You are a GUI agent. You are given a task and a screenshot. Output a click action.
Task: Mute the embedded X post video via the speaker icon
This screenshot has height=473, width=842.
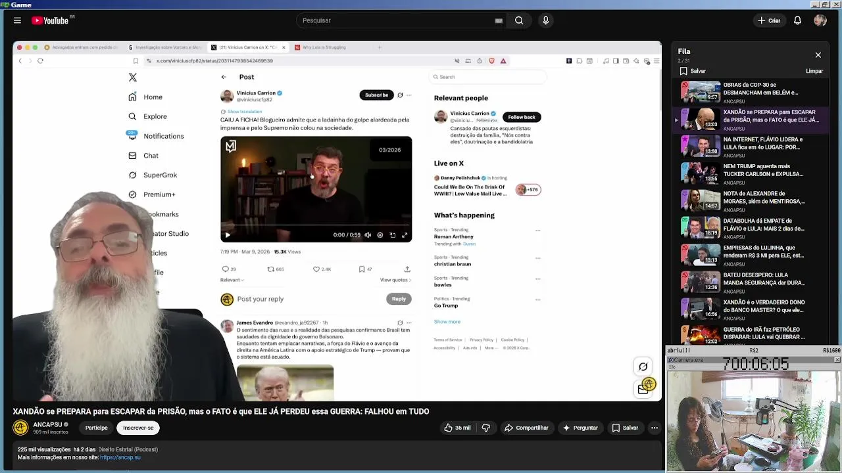pyautogui.click(x=368, y=235)
